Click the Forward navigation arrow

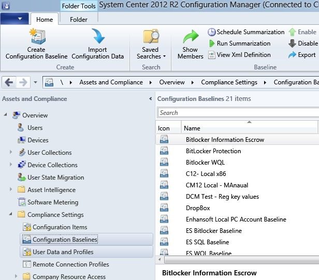(x=23, y=82)
